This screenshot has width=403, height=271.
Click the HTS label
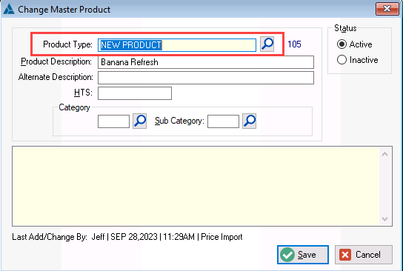pyautogui.click(x=83, y=93)
